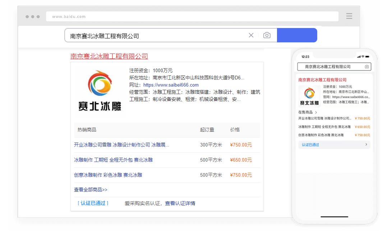Tap the phone's battery status icon
The image size is (388, 232).
click(367, 57)
